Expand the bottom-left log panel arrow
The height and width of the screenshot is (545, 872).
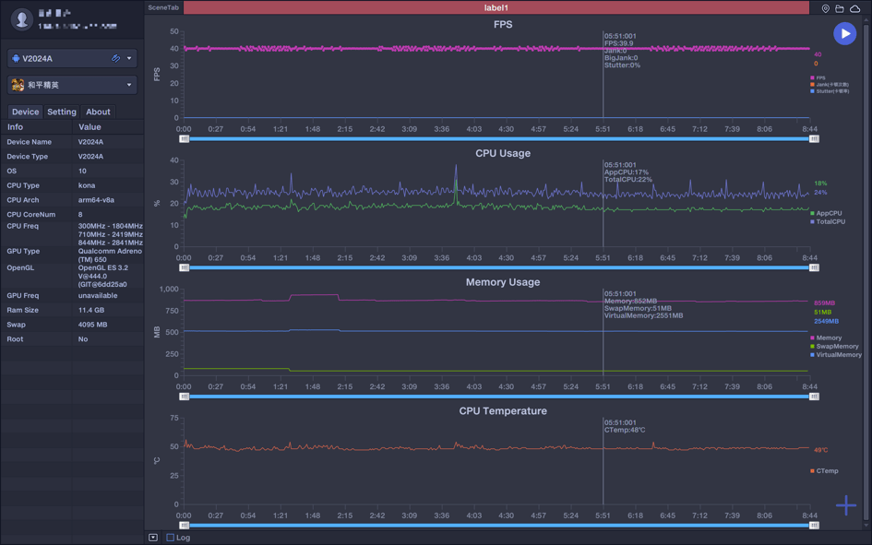coord(153,538)
